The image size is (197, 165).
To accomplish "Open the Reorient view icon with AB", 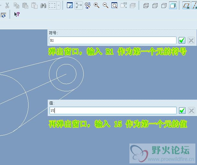I will click(x=124, y=5).
